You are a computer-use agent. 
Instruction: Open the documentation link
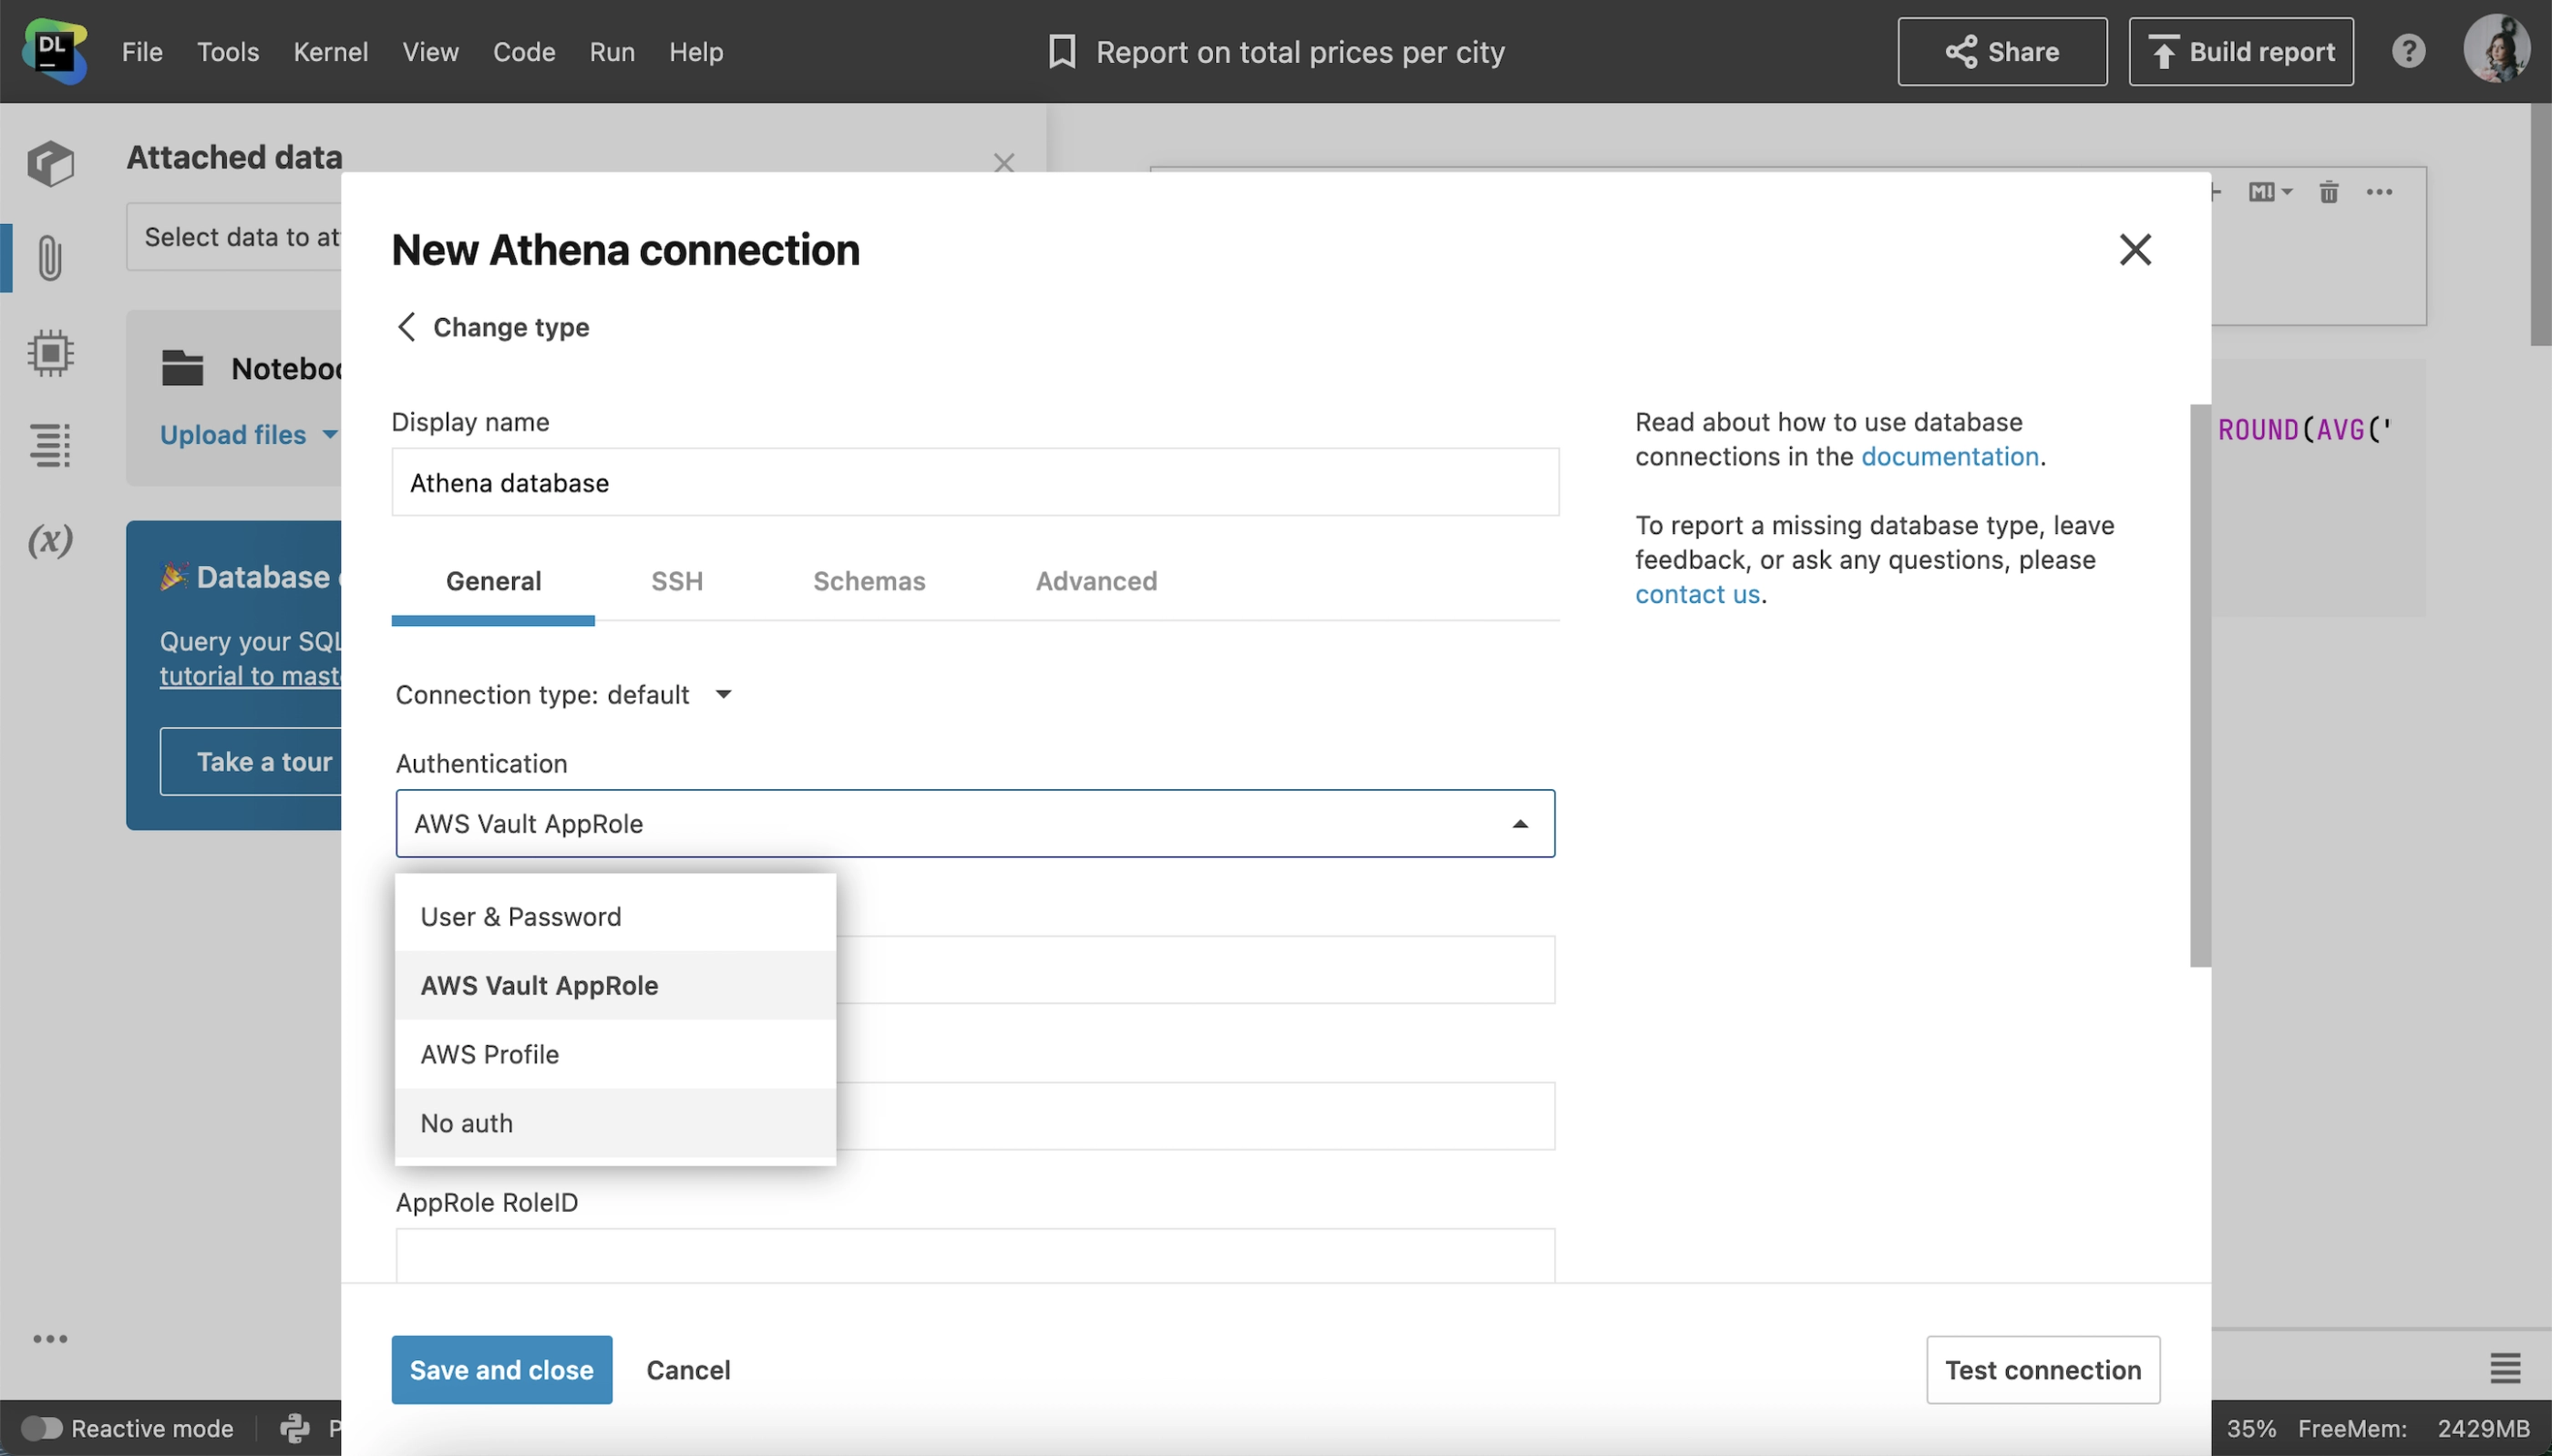click(1949, 456)
